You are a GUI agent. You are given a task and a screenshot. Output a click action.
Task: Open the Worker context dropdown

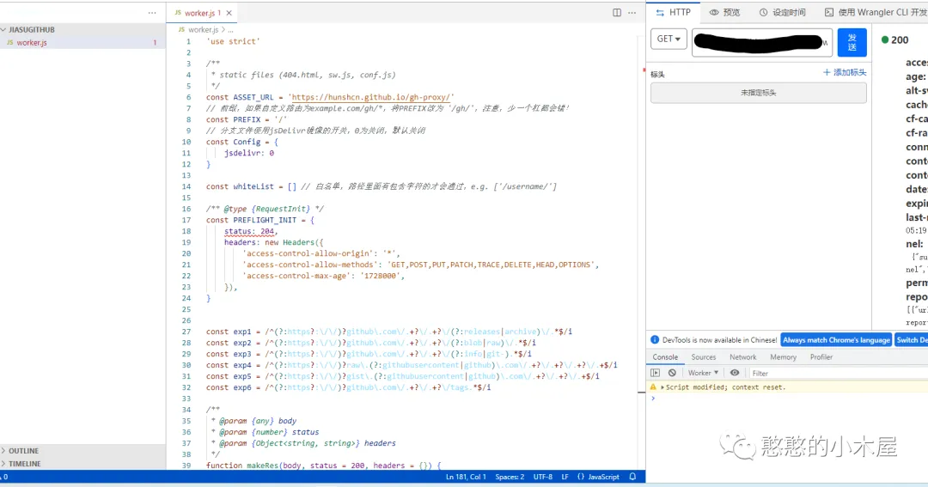704,373
